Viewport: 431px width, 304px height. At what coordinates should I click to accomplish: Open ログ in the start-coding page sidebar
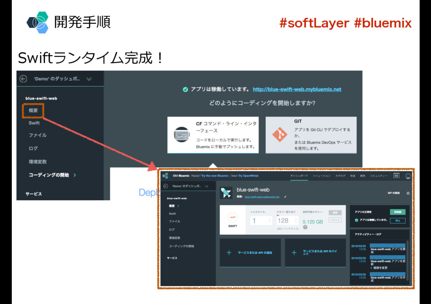[33, 148]
